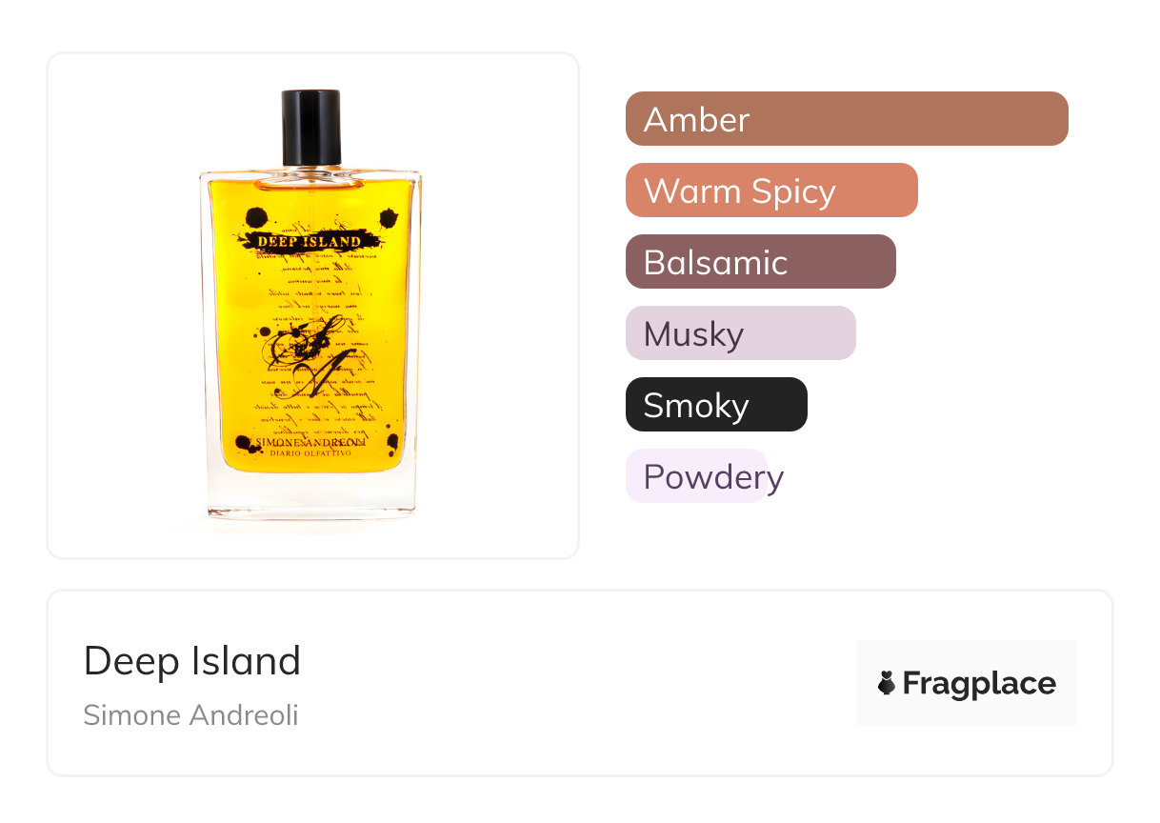Select the Musky accord bar
Viewport: 1160px width, 823px height.
pyautogui.click(x=741, y=333)
